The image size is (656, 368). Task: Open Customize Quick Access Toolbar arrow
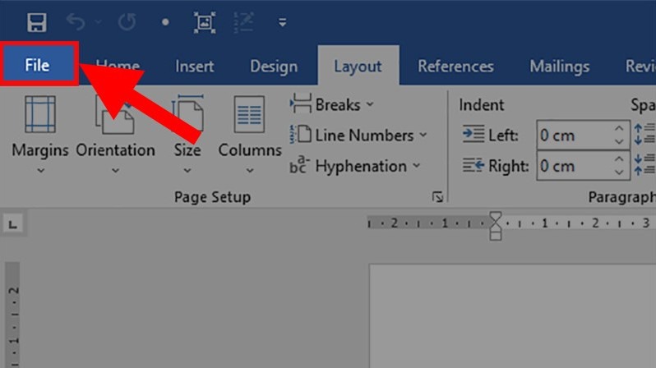[x=282, y=23]
